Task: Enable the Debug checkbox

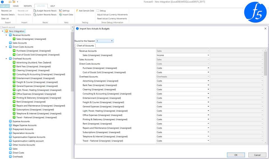Action: point(98,11)
